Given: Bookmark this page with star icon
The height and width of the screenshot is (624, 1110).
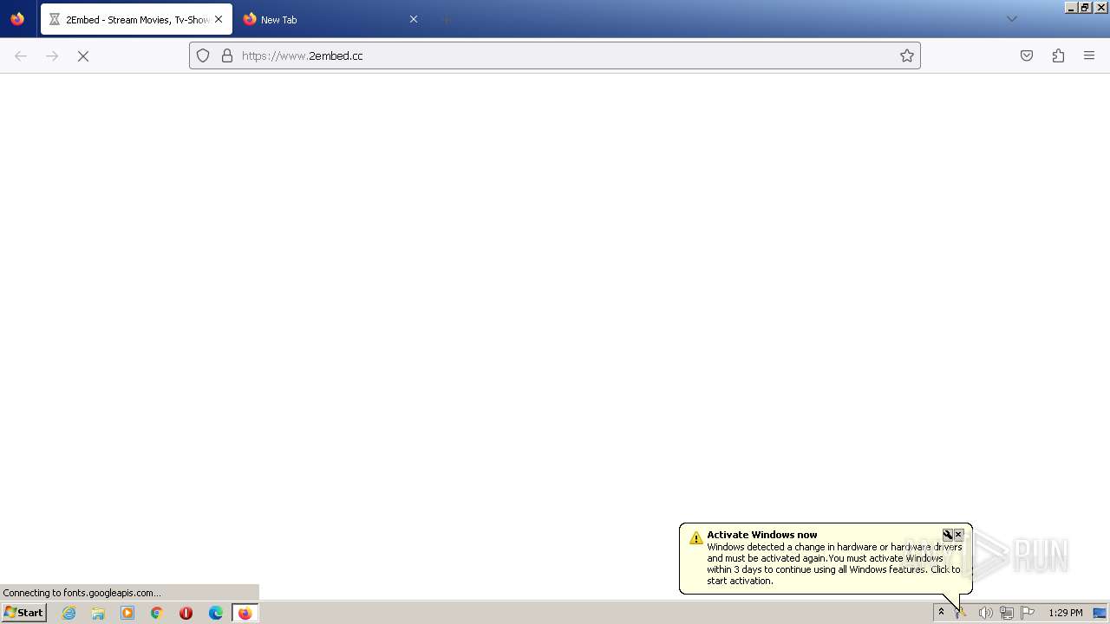Looking at the screenshot, I should (907, 55).
